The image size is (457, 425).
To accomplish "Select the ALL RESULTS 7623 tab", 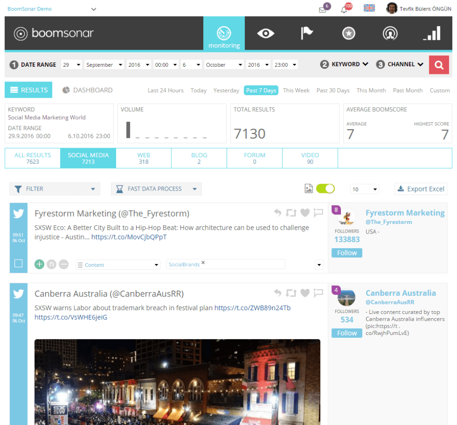I will coord(33,158).
